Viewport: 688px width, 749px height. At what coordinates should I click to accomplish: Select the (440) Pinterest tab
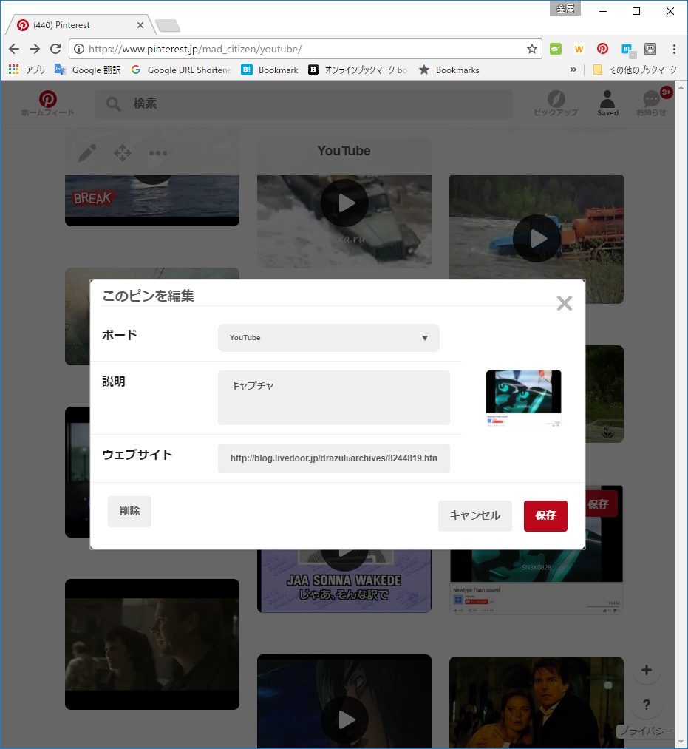79,25
